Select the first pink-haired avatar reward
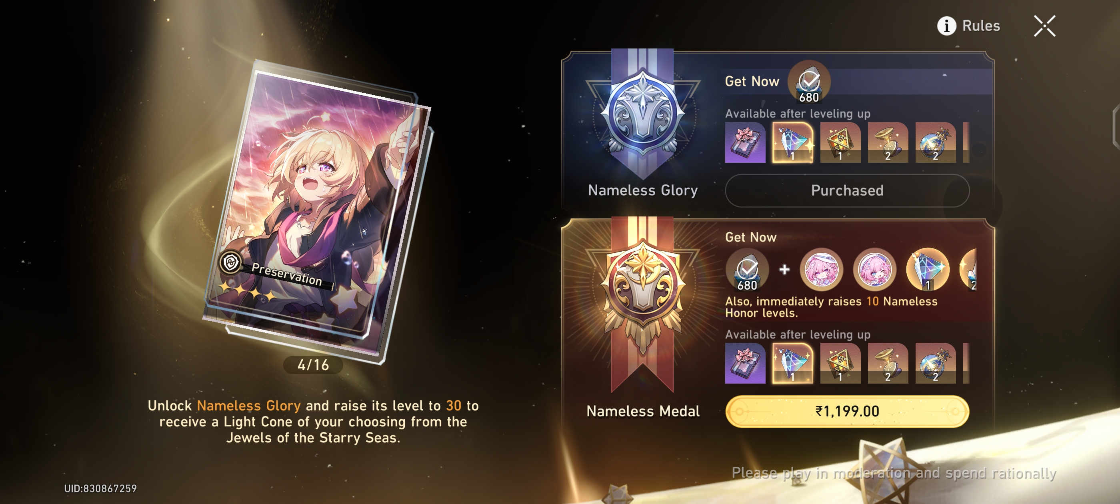The image size is (1120, 504). coord(821,270)
